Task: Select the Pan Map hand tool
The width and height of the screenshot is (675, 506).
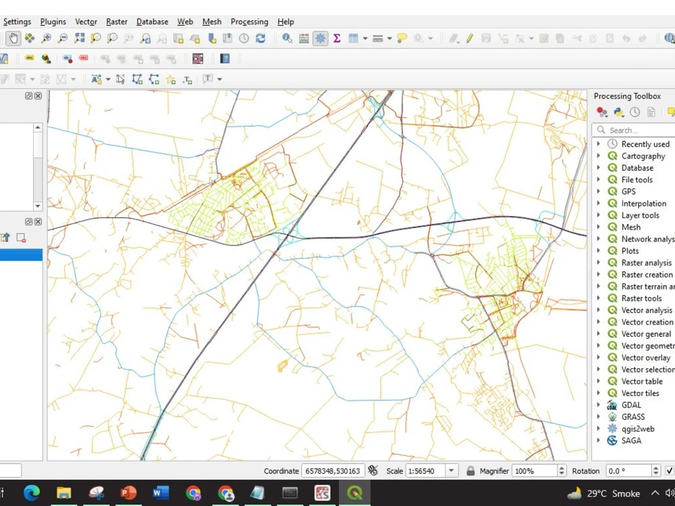Action: point(11,38)
